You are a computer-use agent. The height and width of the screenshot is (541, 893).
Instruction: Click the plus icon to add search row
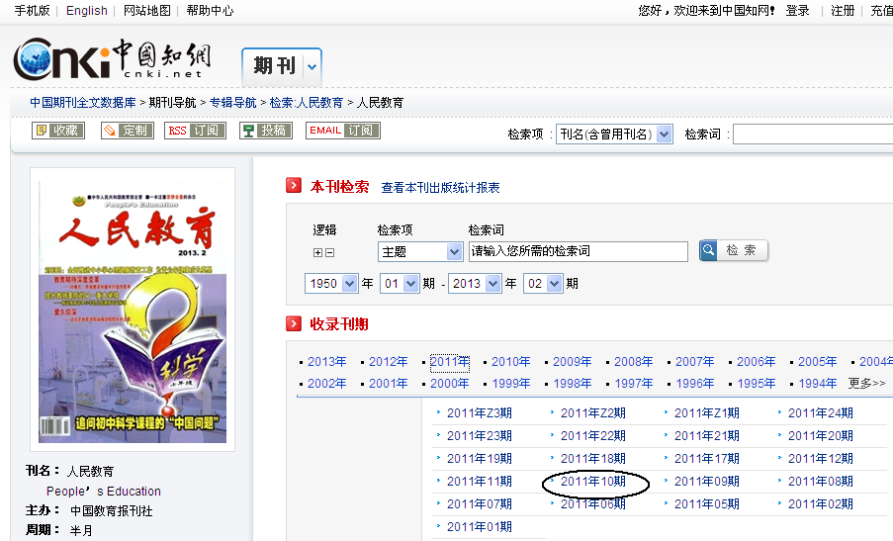click(317, 252)
